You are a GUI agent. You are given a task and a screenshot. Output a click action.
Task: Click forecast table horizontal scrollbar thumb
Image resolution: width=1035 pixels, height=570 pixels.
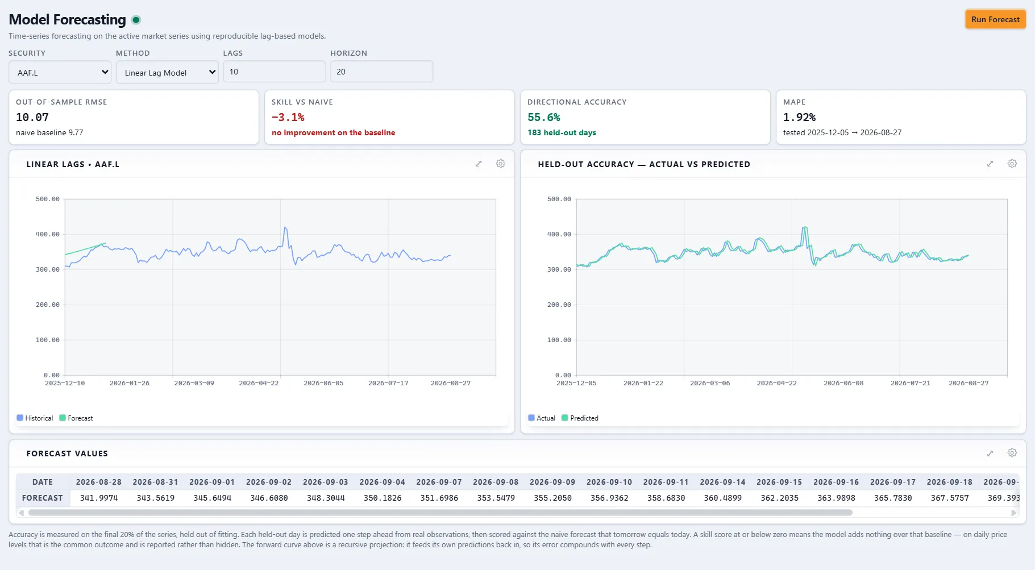pyautogui.click(x=440, y=513)
